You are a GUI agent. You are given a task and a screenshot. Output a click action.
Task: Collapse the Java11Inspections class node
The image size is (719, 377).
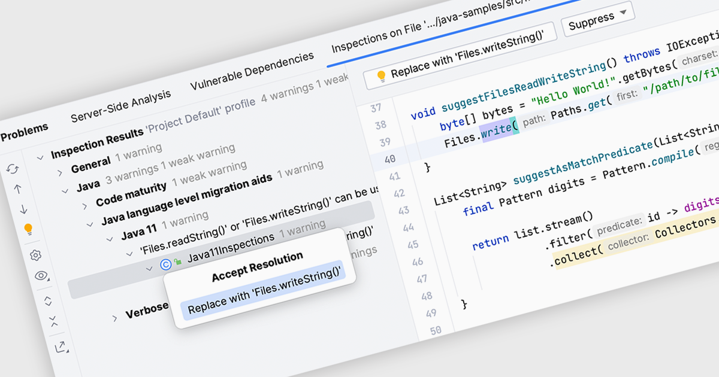click(149, 268)
